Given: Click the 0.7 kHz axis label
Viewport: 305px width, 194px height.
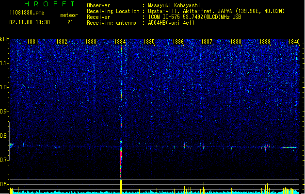Looking at the screenshot, I should pyautogui.click(x=4, y=160).
